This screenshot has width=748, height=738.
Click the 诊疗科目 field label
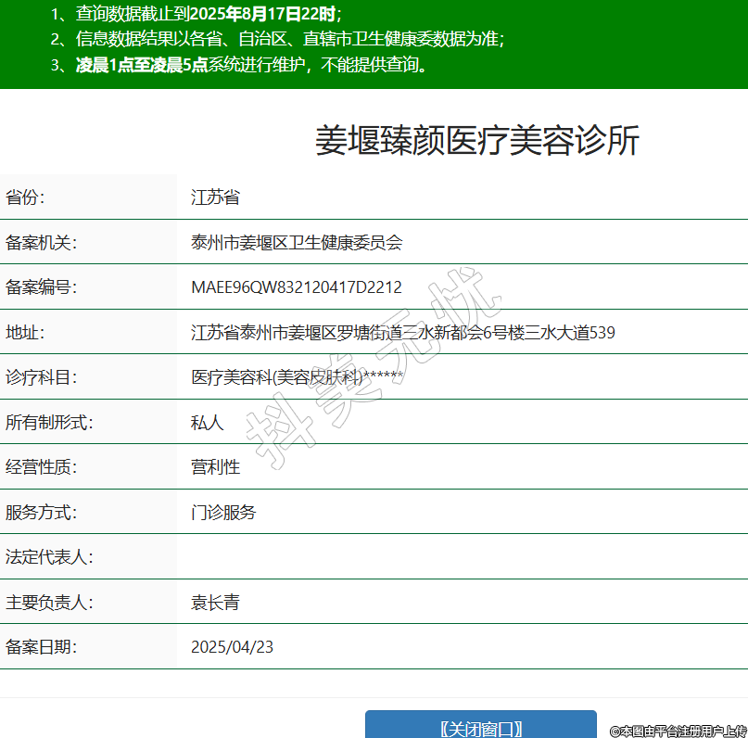click(x=42, y=377)
